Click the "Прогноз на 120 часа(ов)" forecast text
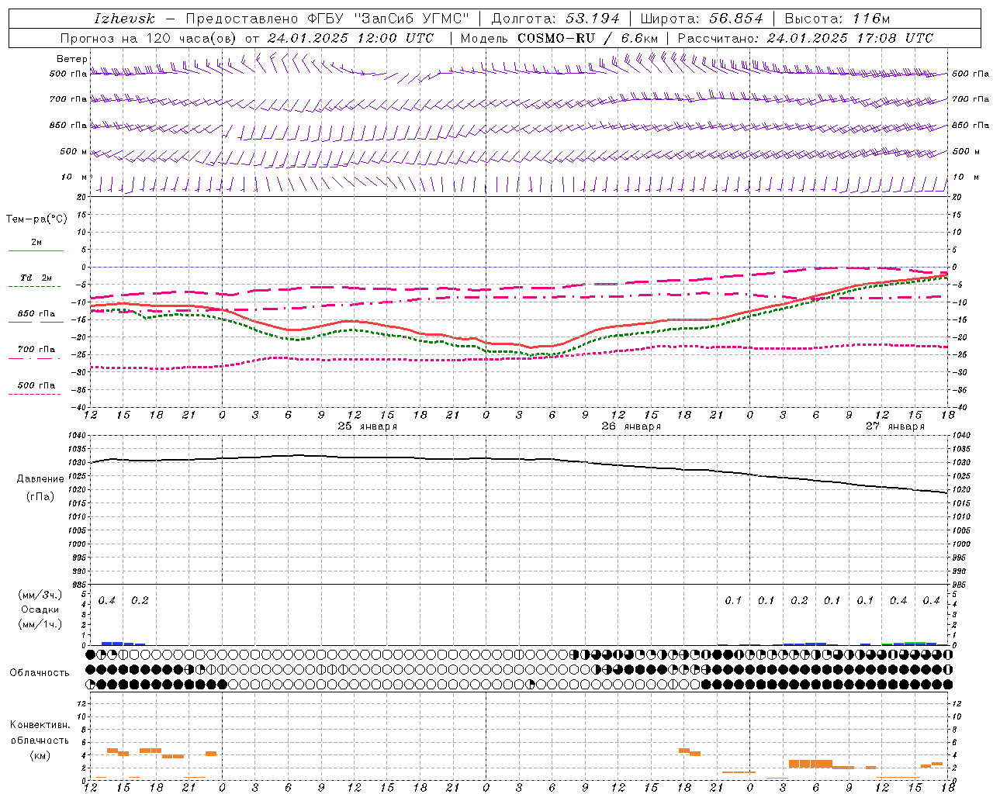The image size is (993, 794). (148, 38)
